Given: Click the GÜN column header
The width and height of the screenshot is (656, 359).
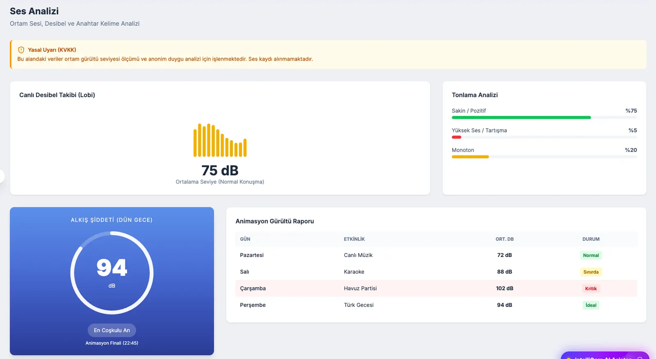Looking at the screenshot, I should (x=245, y=239).
